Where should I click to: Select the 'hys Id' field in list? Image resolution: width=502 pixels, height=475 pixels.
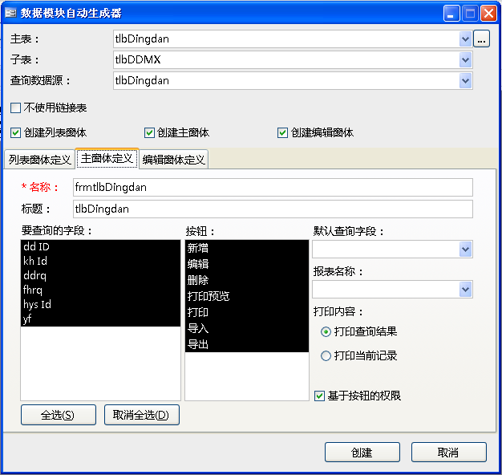point(100,304)
